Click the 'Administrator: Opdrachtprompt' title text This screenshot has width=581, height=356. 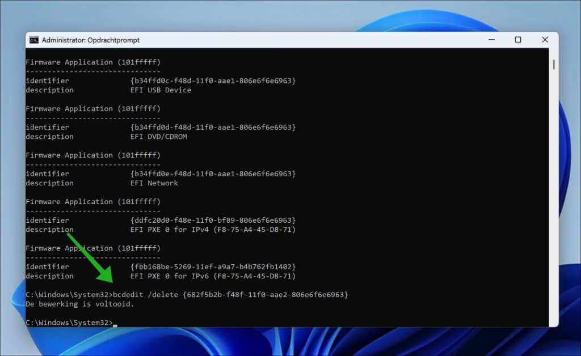[91, 40]
